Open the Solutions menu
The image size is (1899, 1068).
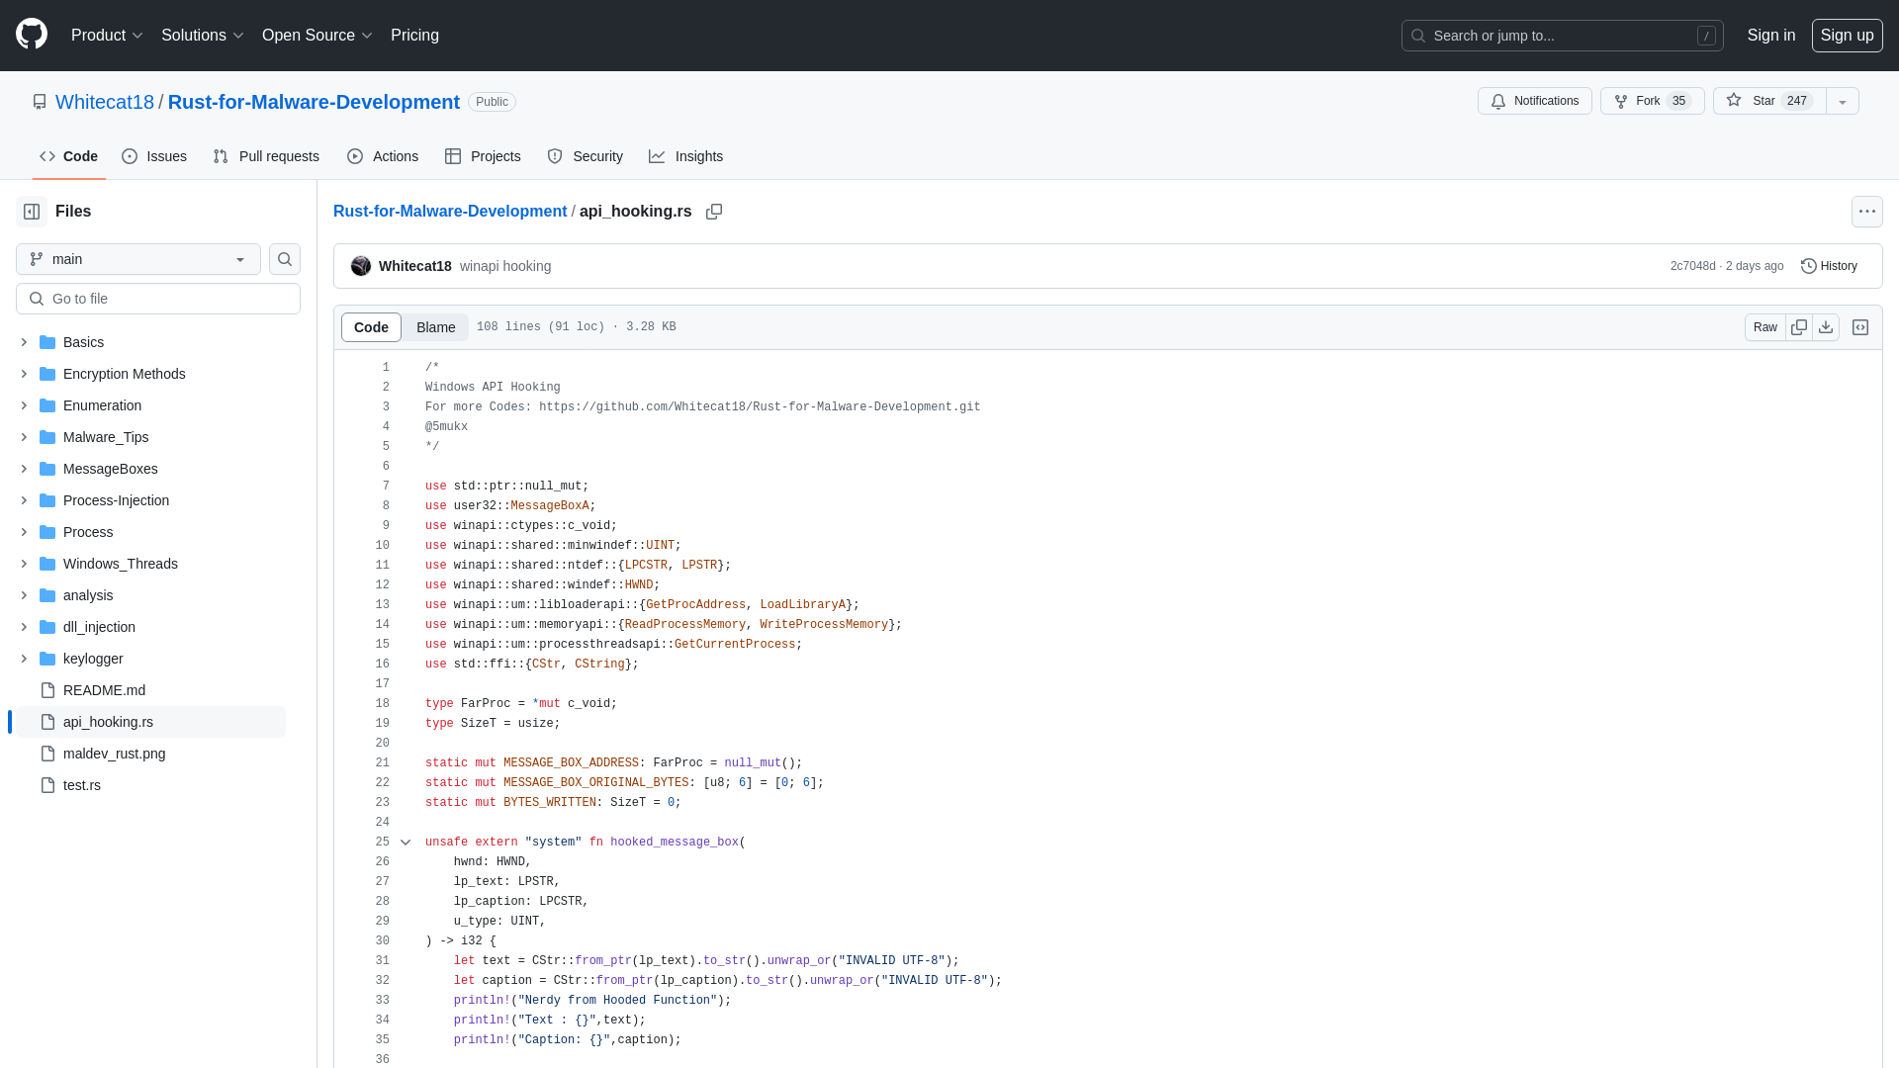click(202, 36)
